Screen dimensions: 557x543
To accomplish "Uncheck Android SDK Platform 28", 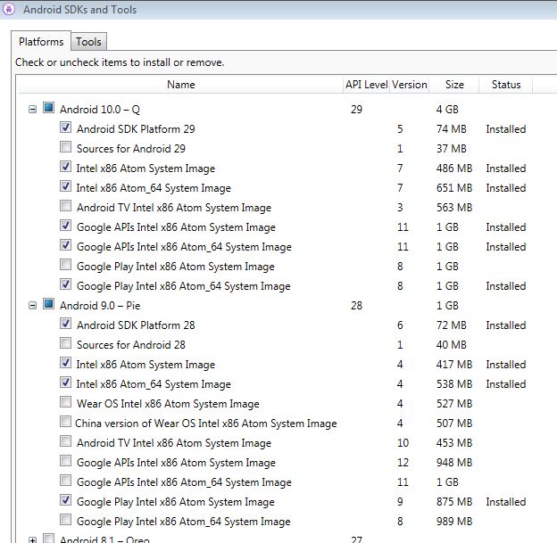I will 66,324.
